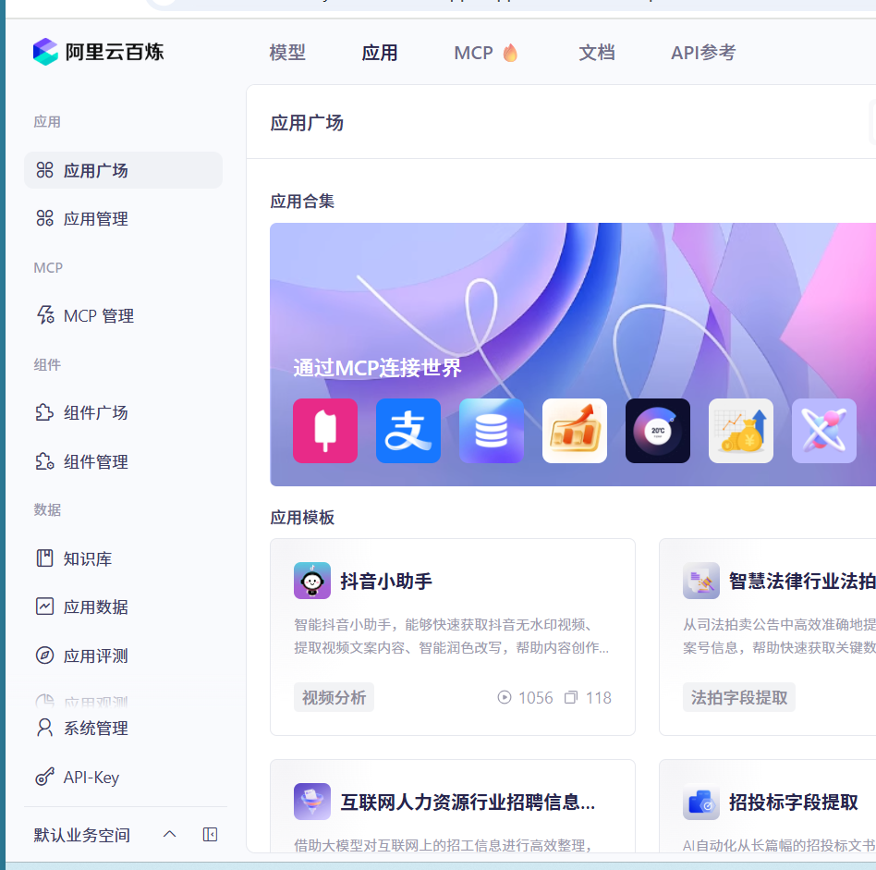Open the 抖音小助手 template title
The height and width of the screenshot is (870, 876).
[x=386, y=581]
